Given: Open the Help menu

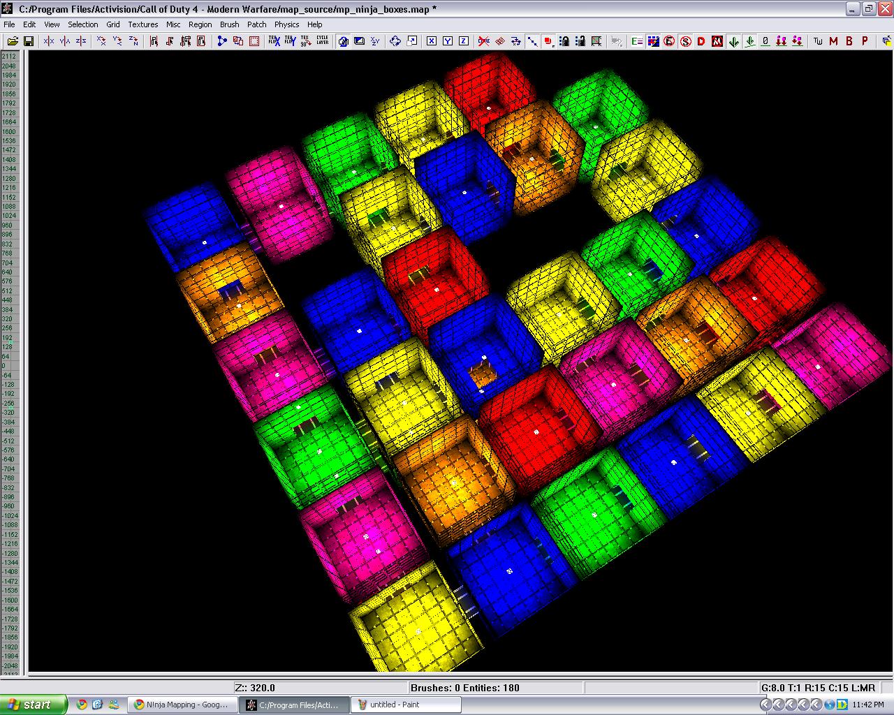Looking at the screenshot, I should click(315, 24).
